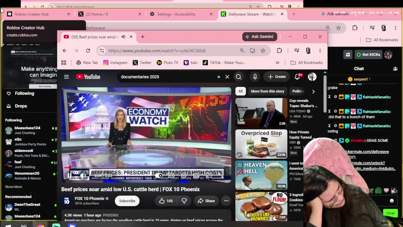The height and width of the screenshot is (227, 403).
Task: Open the YouTube account avatar menu
Action: point(312,77)
